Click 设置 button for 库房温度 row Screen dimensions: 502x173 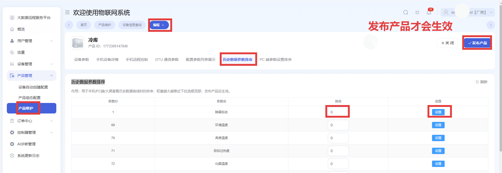click(x=438, y=138)
